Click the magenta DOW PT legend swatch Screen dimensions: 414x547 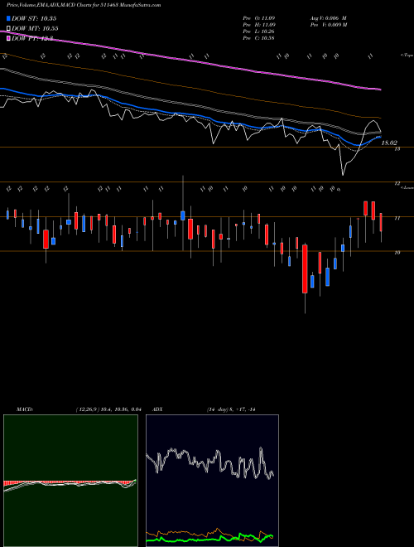[8, 38]
